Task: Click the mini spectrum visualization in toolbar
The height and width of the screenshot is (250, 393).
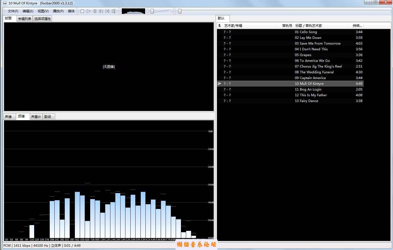Action: (133, 11)
